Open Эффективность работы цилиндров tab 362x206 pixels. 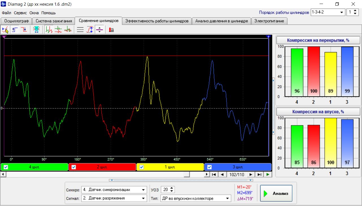pyautogui.click(x=157, y=21)
